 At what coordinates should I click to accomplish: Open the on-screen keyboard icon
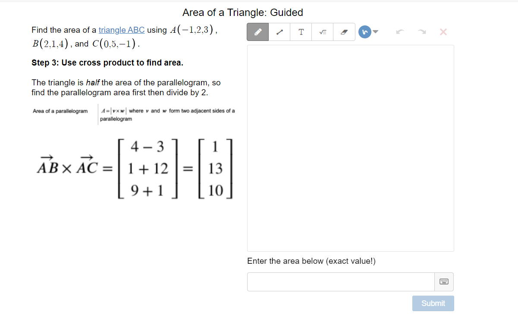pos(444,281)
